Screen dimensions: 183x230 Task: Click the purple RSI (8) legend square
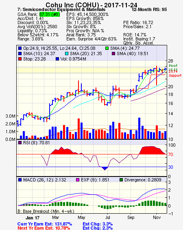click(x=20, y=143)
